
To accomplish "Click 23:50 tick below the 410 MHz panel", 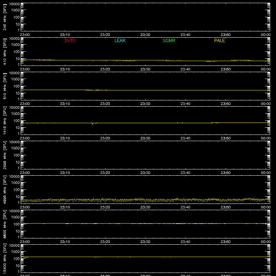I will pyautogui.click(x=226, y=69).
